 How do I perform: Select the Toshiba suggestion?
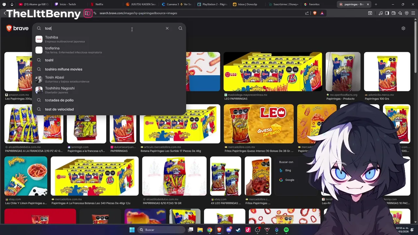click(109, 39)
